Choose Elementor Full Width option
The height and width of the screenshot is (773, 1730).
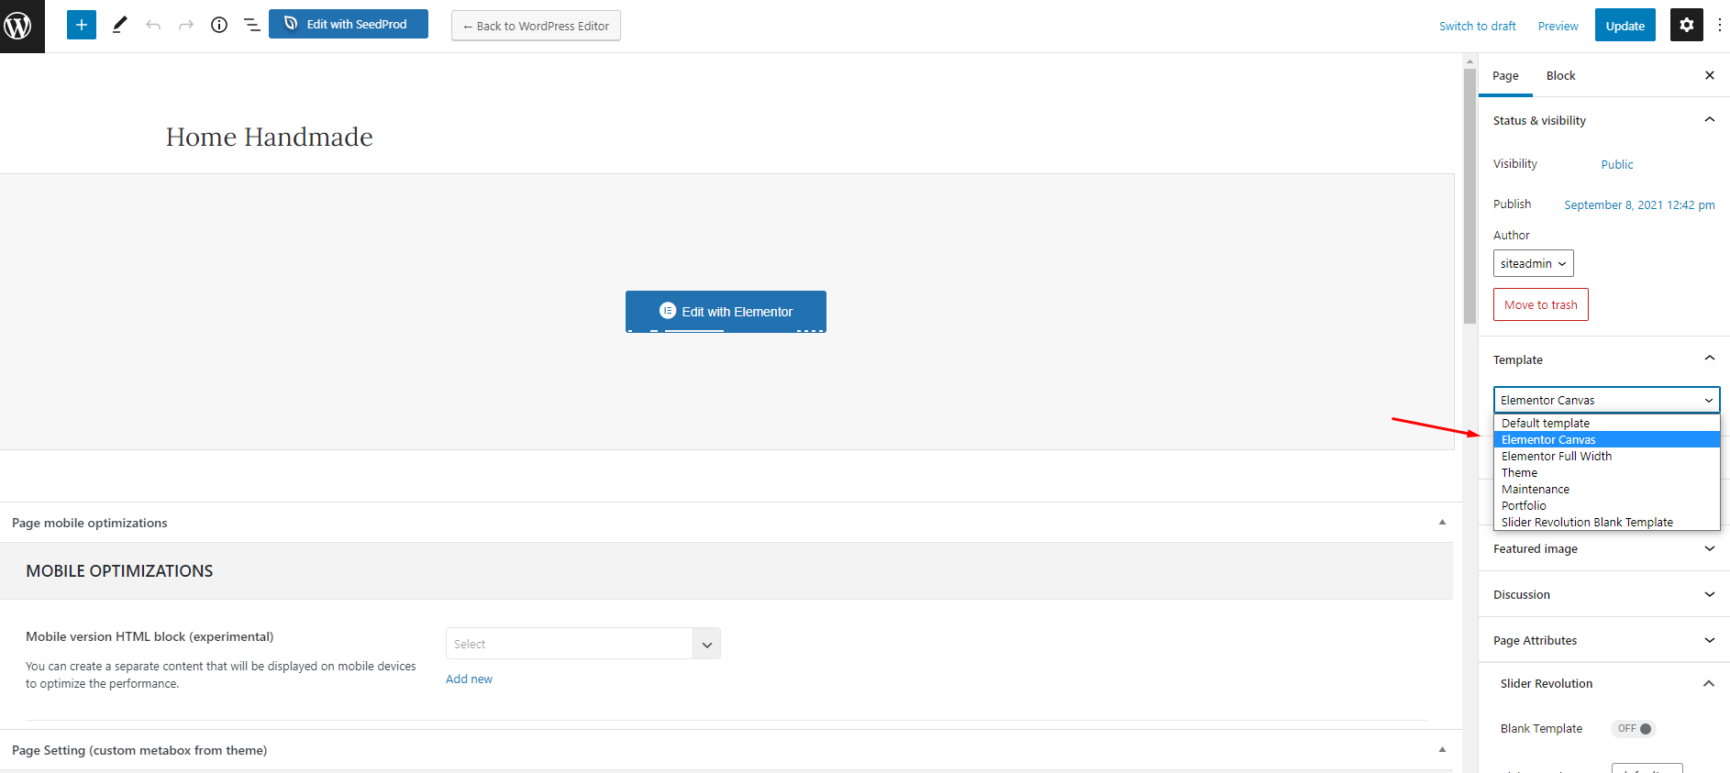tap(1606, 456)
